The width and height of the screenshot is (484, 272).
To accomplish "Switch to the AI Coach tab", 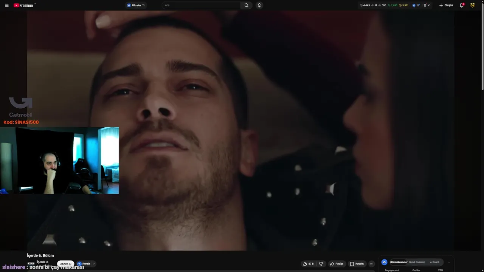I will pyautogui.click(x=435, y=262).
